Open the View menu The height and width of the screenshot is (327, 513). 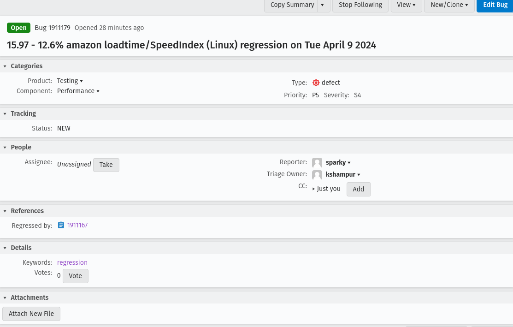tap(406, 5)
